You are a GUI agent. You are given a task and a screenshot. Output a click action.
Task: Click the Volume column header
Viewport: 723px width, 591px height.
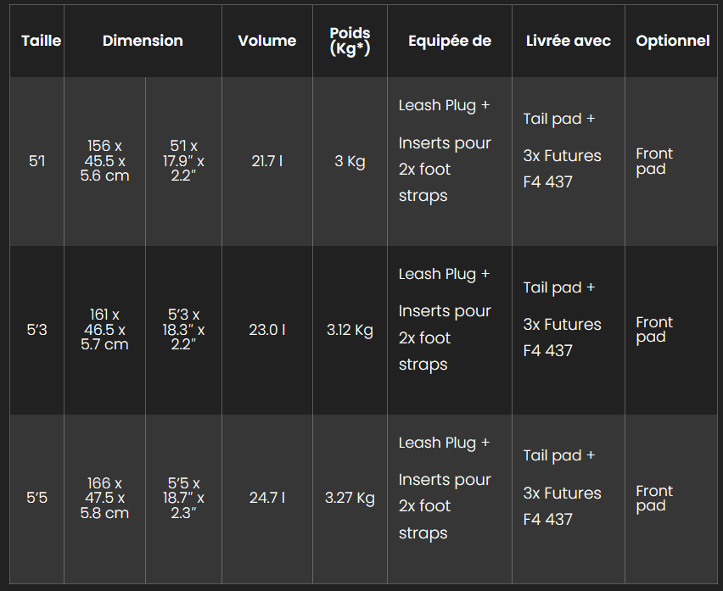coord(266,41)
